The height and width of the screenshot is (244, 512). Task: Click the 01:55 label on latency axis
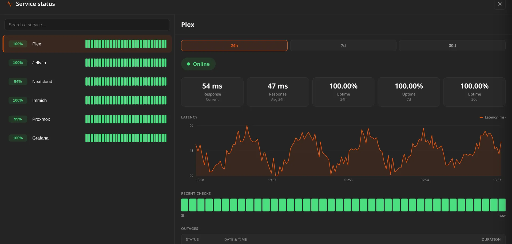pyautogui.click(x=348, y=180)
